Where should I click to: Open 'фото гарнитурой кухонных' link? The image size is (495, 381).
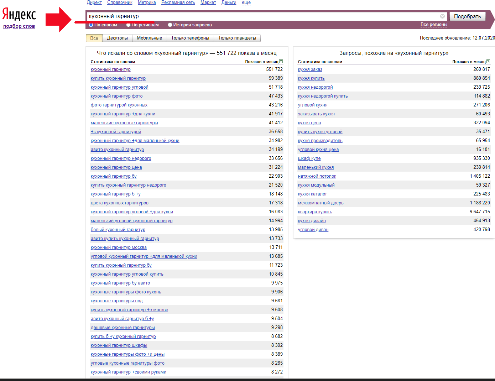click(x=119, y=105)
